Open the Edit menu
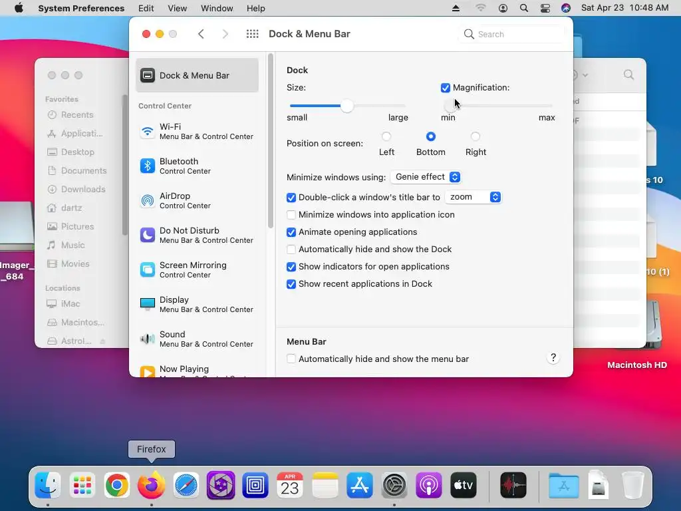The image size is (681, 511). pyautogui.click(x=146, y=8)
